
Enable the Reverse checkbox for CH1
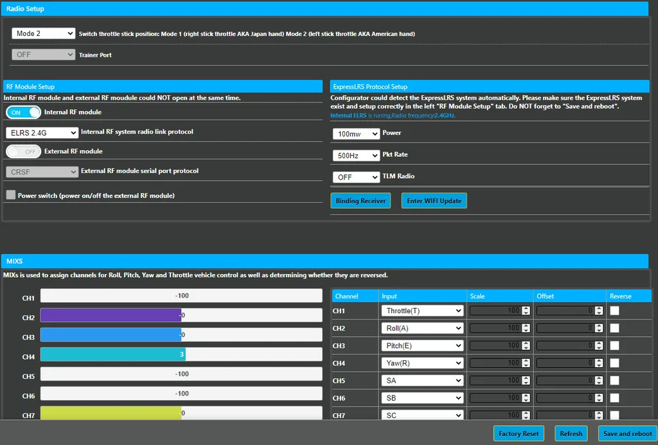point(614,310)
